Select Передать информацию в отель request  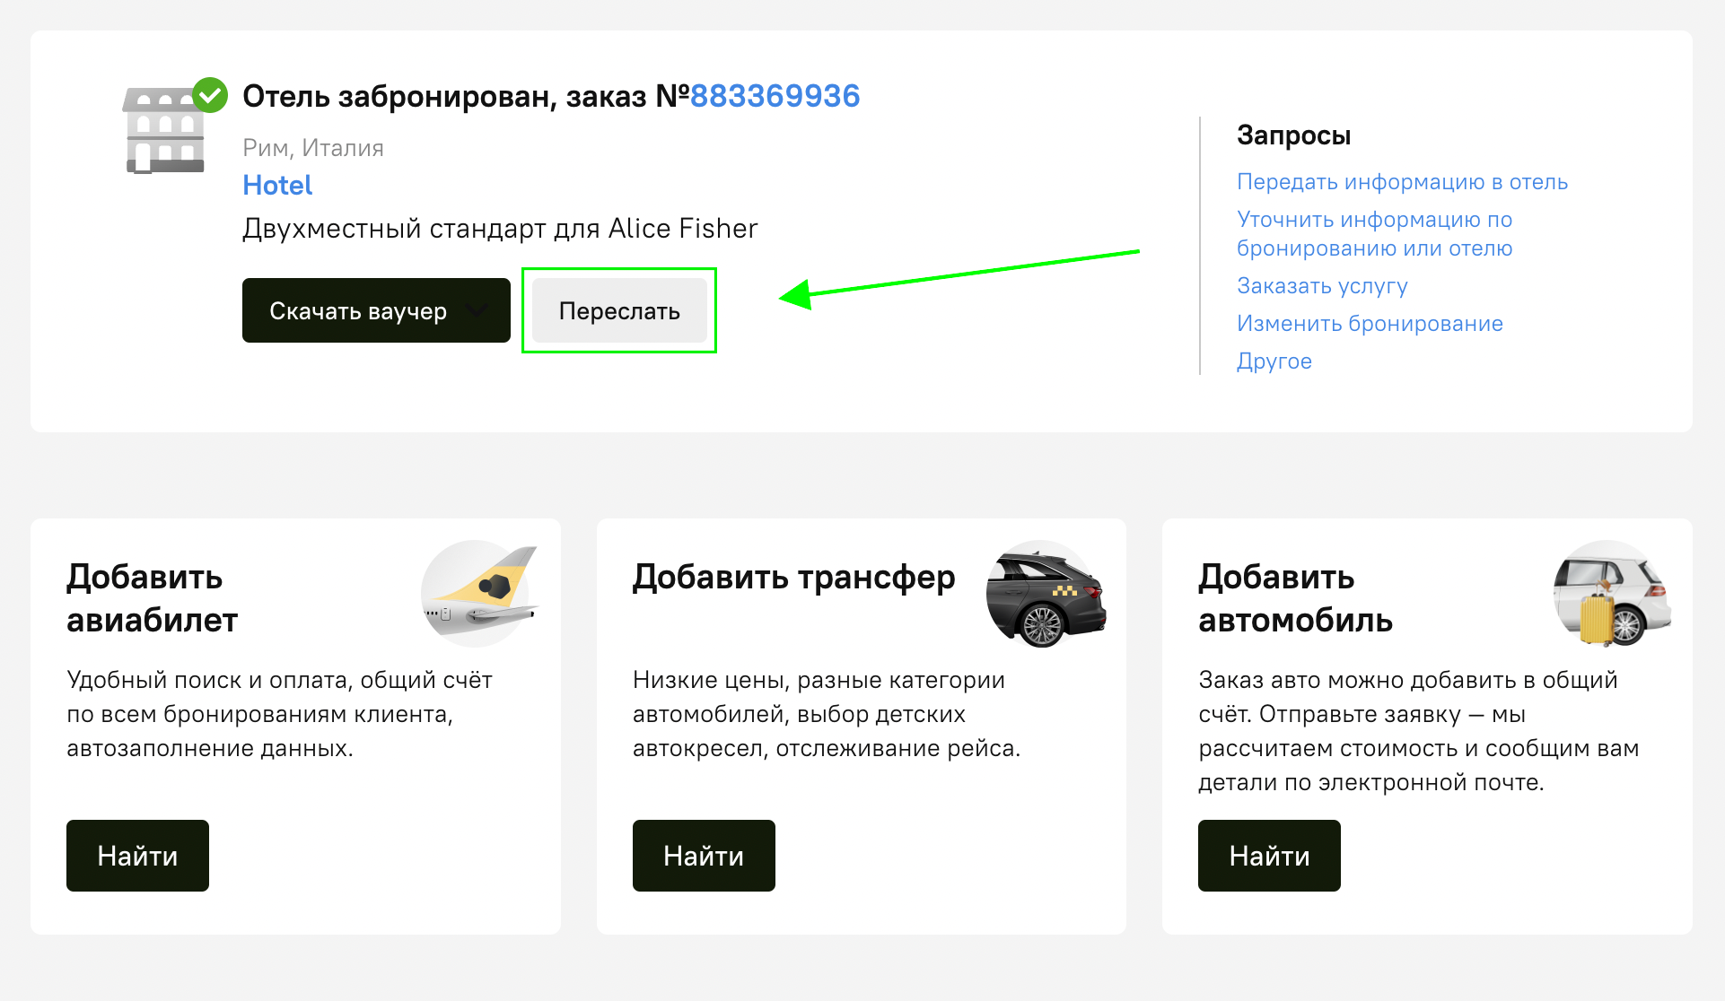pos(1402,182)
